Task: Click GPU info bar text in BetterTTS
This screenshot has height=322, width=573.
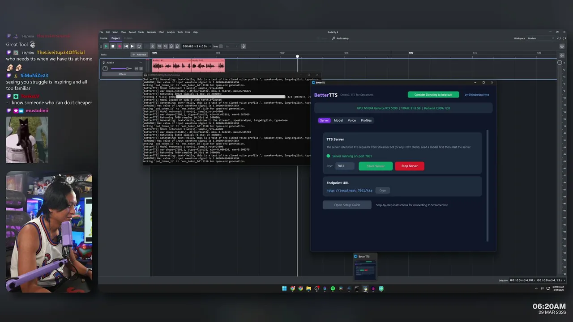Action: [x=403, y=108]
